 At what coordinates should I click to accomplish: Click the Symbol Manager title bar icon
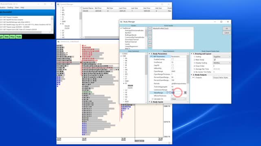pos(58,4)
